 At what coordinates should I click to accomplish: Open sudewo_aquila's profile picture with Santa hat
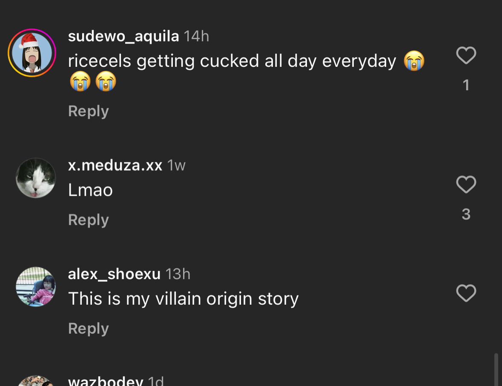(32, 53)
